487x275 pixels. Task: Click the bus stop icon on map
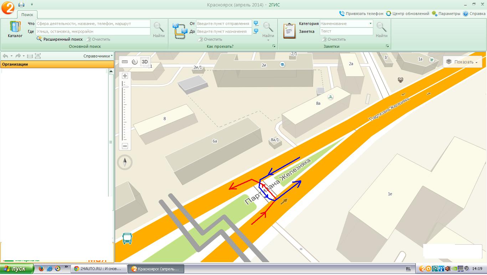pyautogui.click(x=127, y=238)
